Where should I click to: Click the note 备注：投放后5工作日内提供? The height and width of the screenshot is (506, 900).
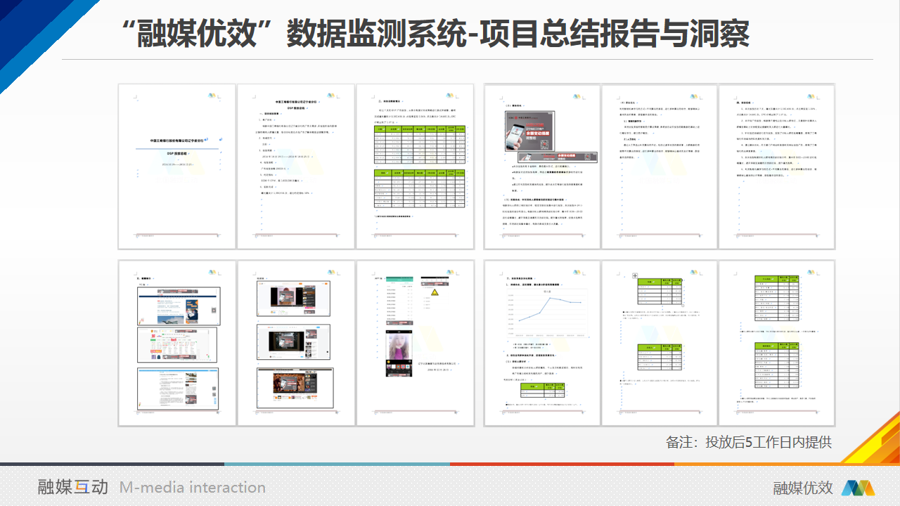[749, 442]
